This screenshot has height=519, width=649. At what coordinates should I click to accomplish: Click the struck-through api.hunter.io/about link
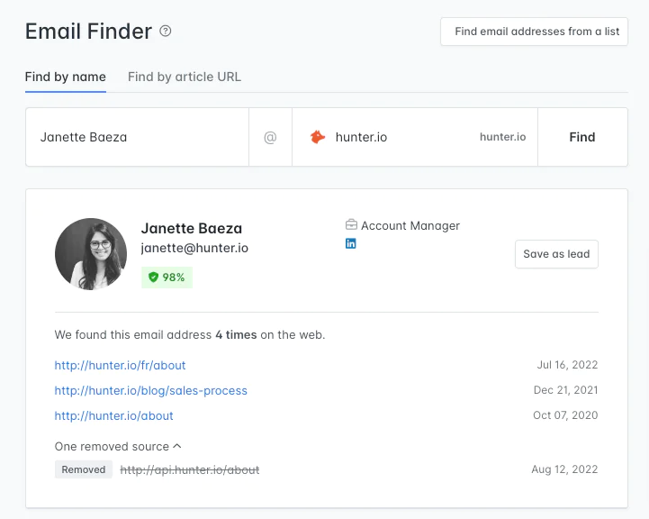(x=190, y=469)
